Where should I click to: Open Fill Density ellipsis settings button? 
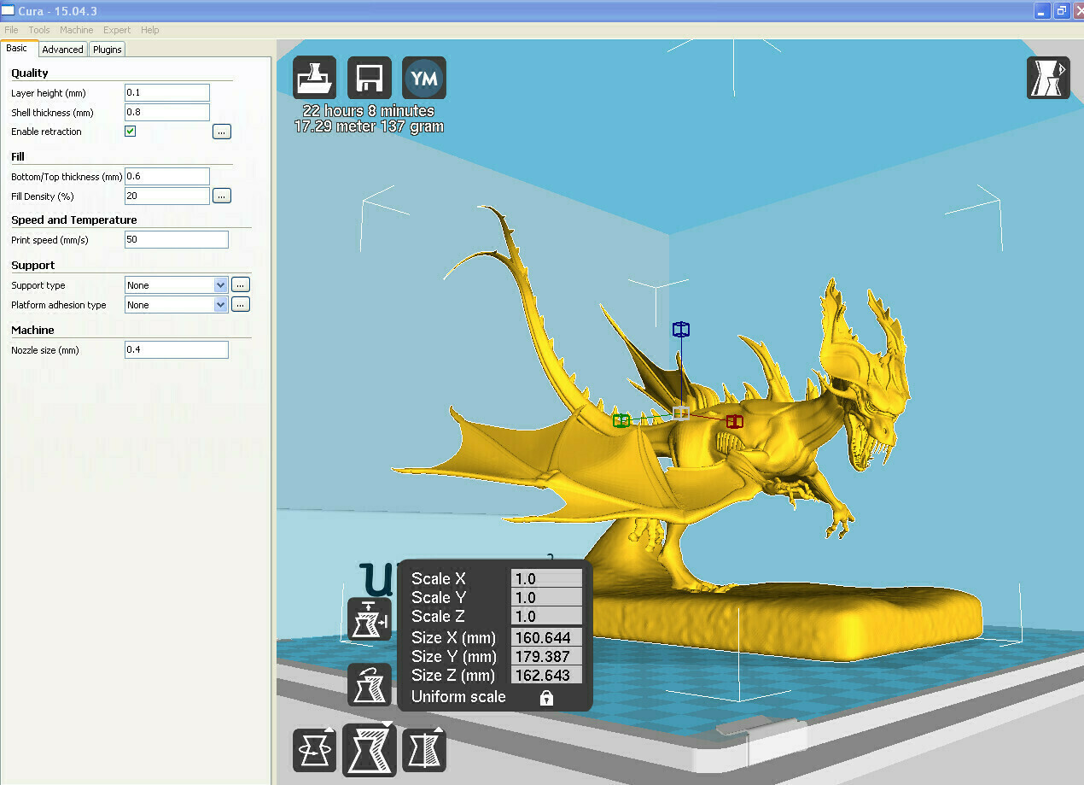click(222, 196)
